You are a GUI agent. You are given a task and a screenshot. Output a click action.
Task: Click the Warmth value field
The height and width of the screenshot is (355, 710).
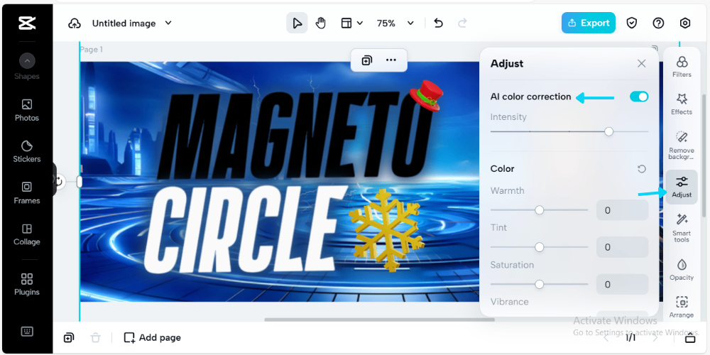click(x=622, y=210)
